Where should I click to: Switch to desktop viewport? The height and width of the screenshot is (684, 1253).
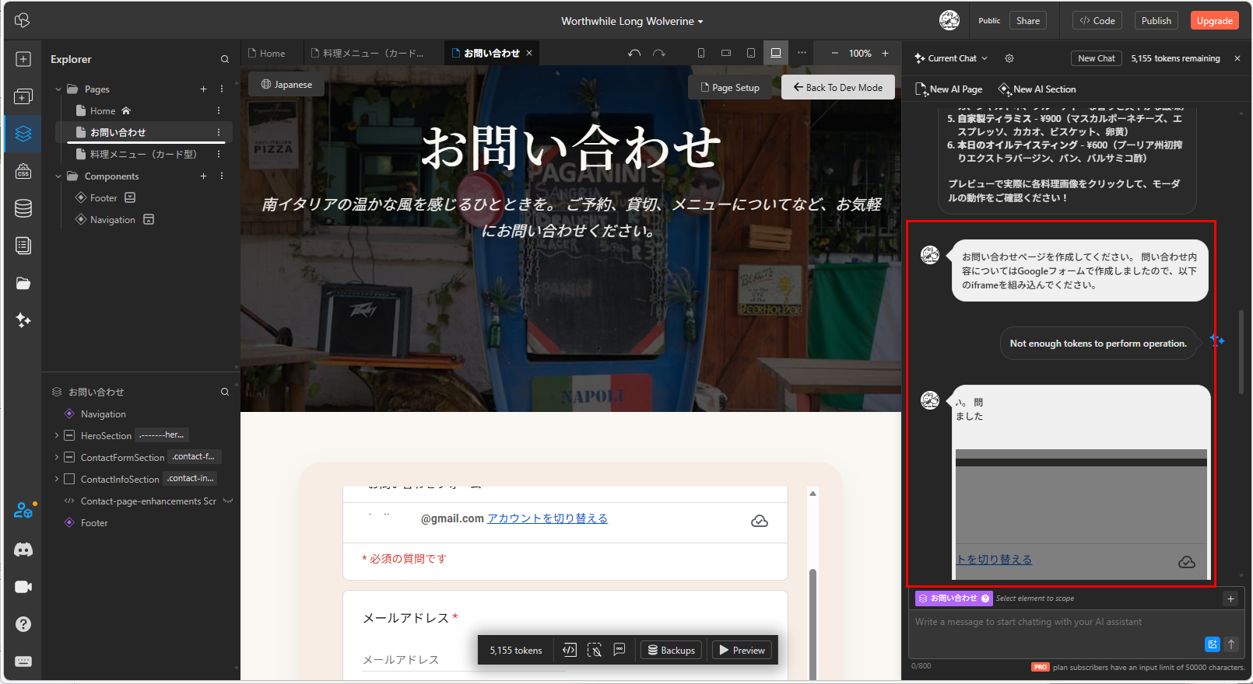776,53
